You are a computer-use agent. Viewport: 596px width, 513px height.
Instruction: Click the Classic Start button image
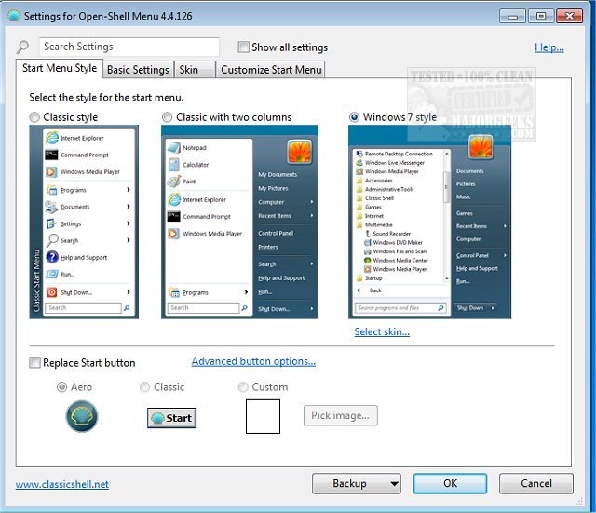coord(171,418)
